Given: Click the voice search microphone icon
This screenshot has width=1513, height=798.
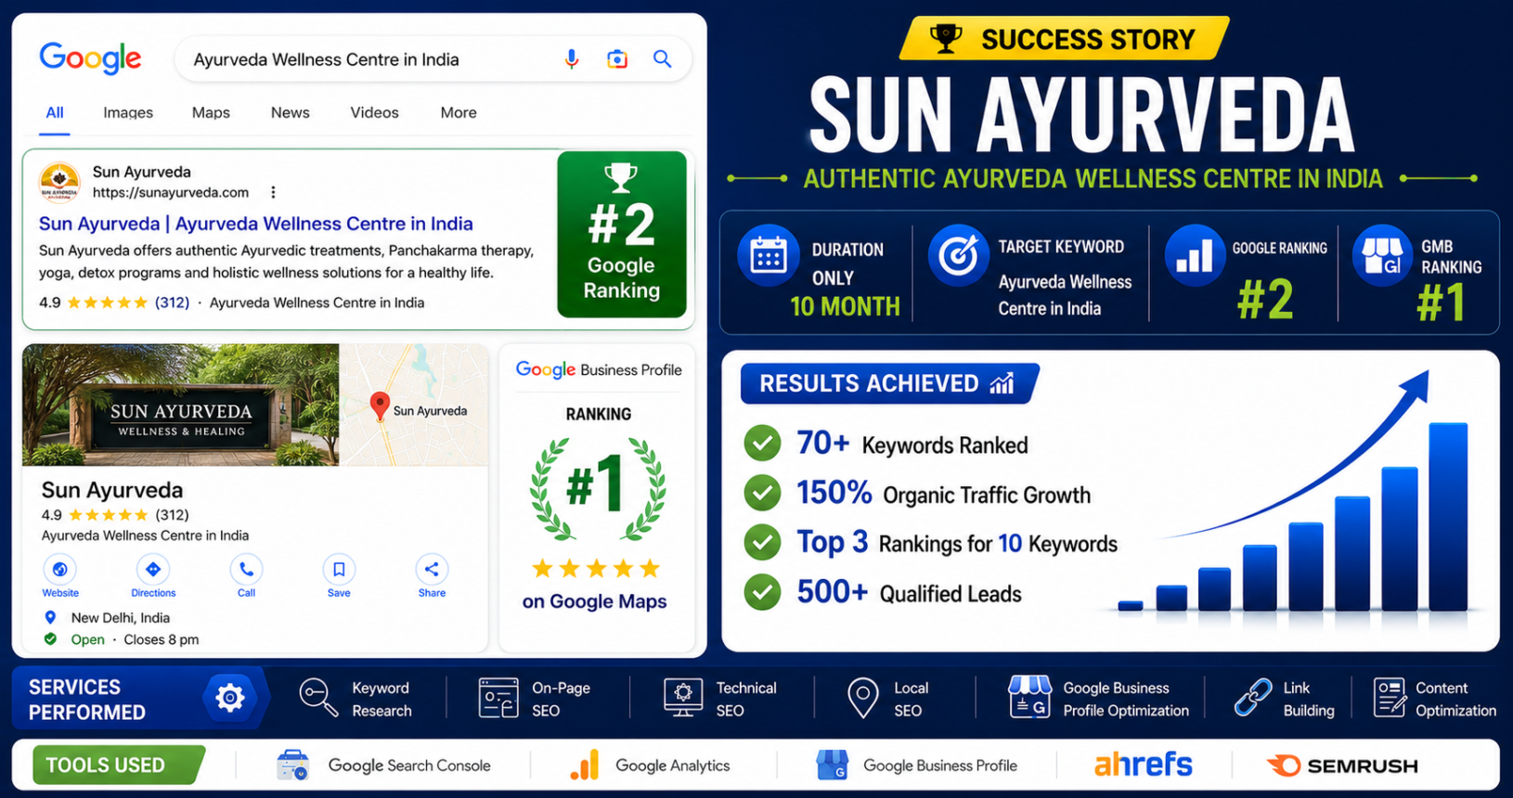Looking at the screenshot, I should pos(572,59).
